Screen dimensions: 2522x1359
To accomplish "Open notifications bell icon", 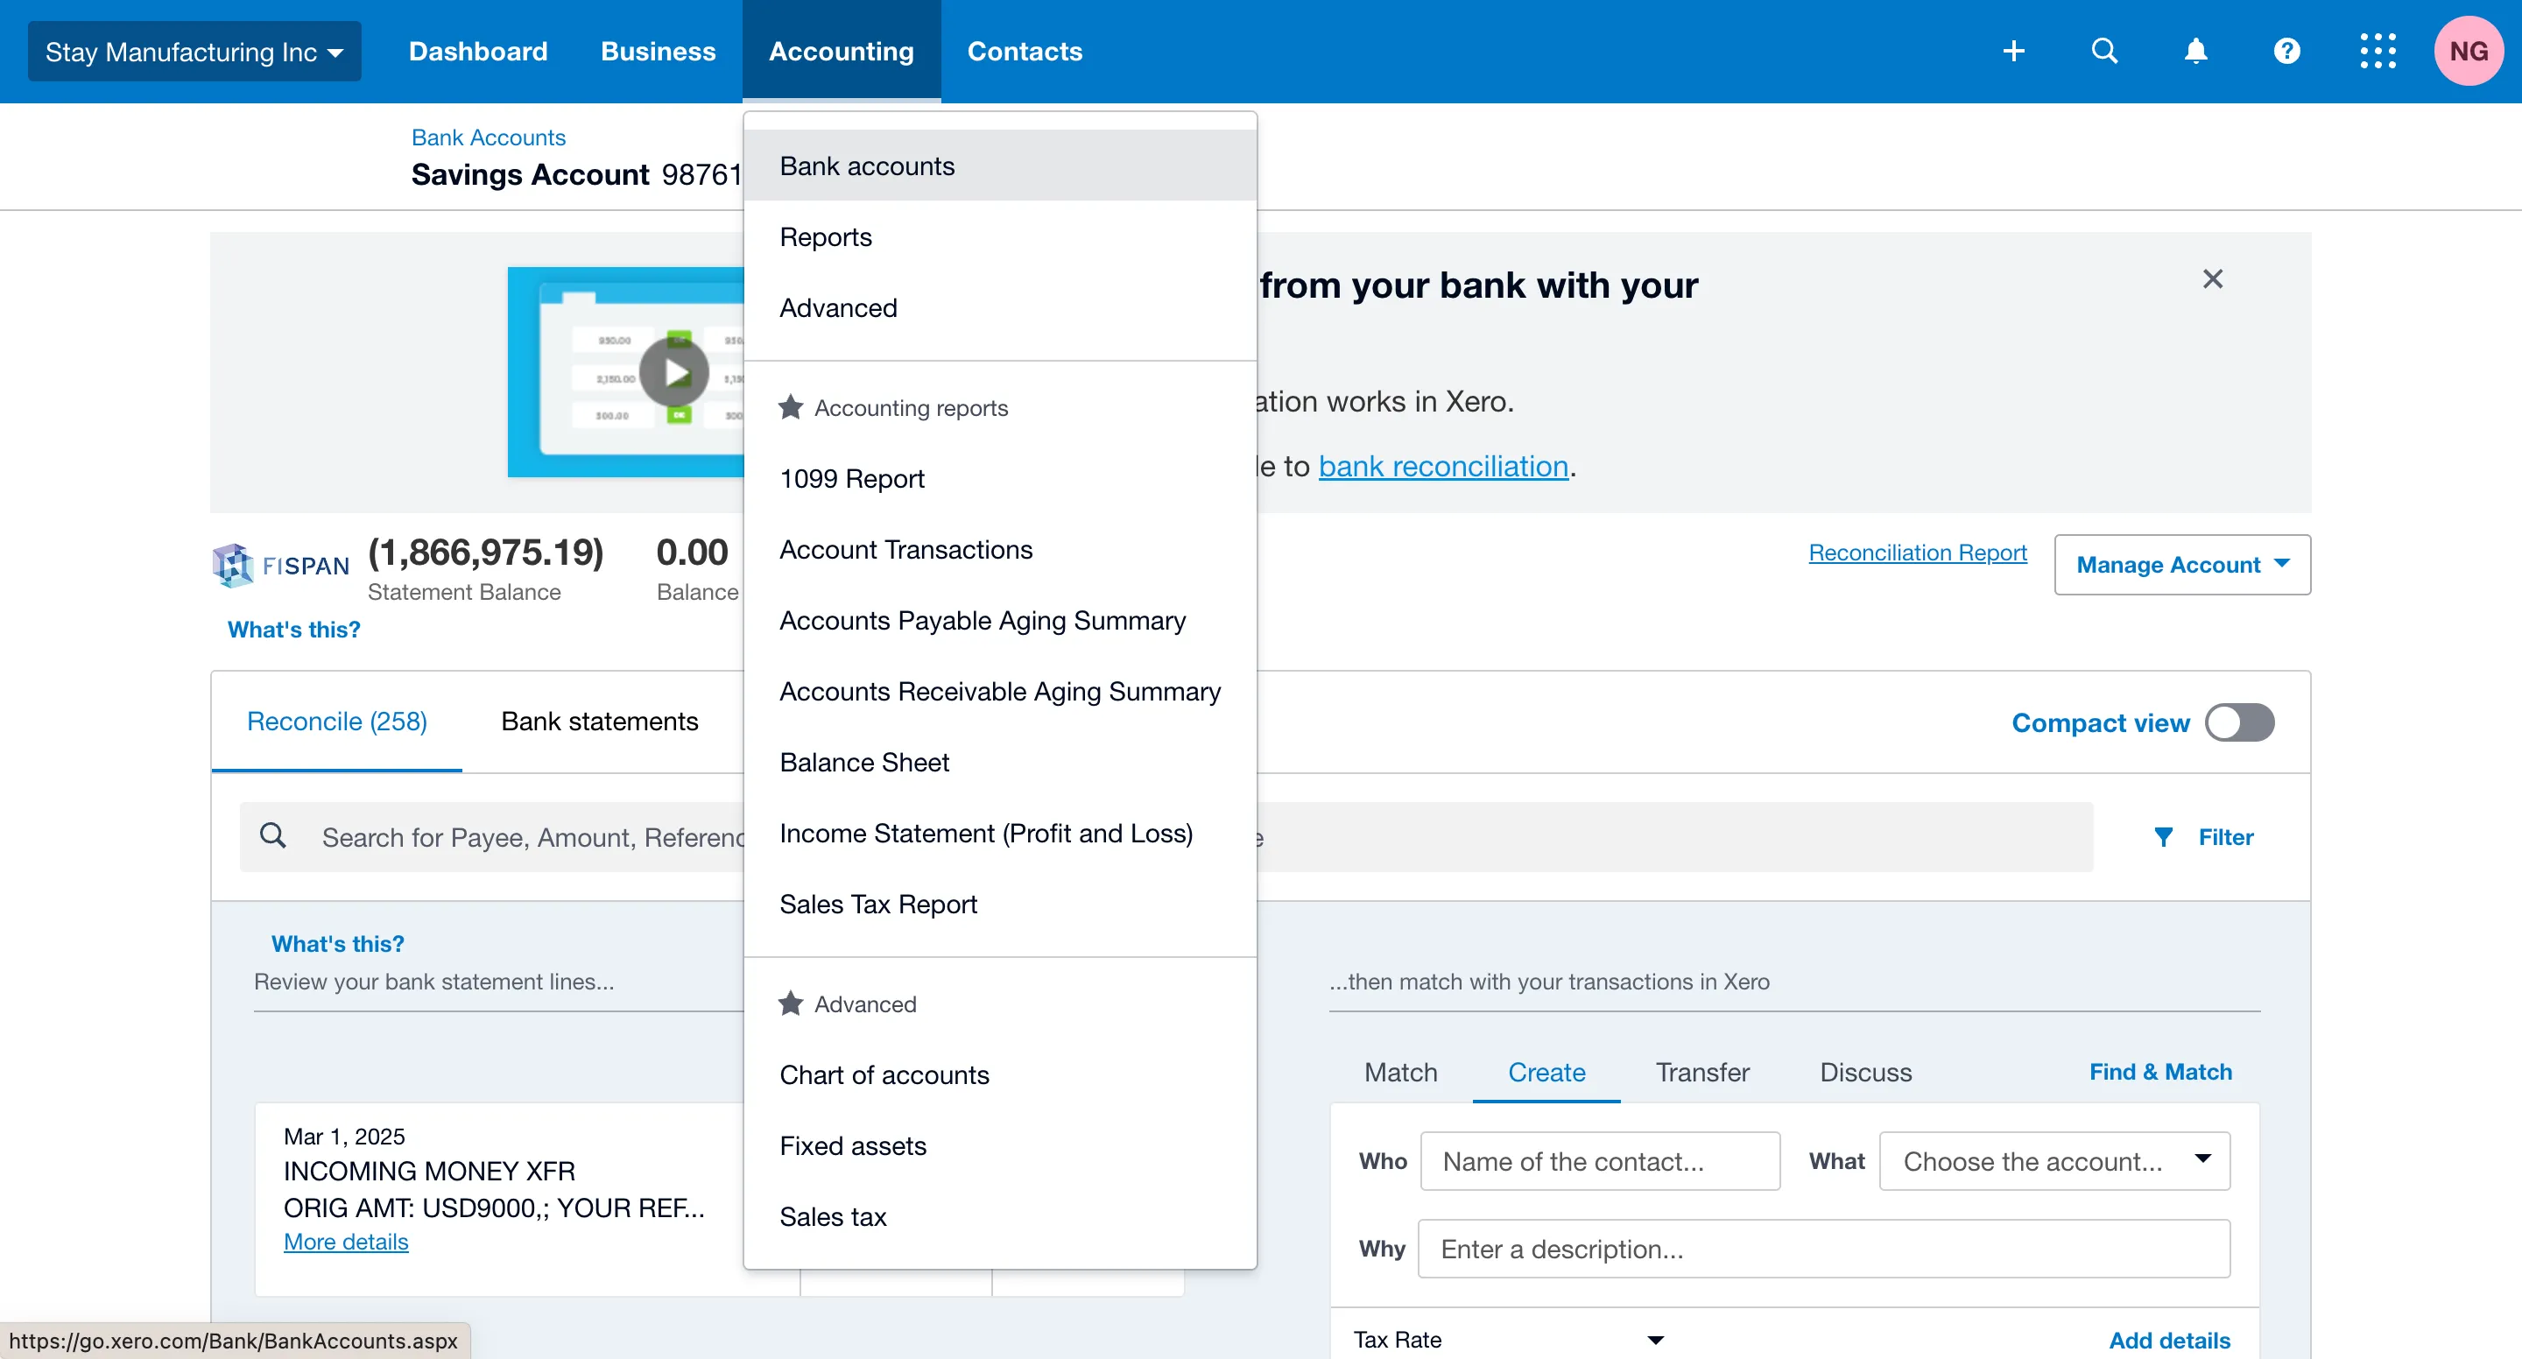I will pyautogui.click(x=2196, y=51).
